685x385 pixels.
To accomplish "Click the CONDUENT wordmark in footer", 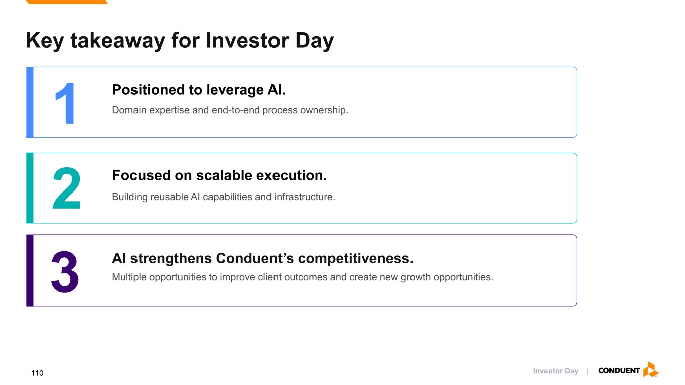I will (619, 371).
